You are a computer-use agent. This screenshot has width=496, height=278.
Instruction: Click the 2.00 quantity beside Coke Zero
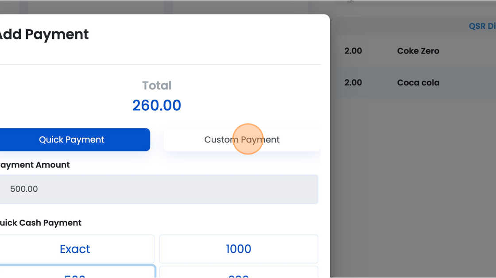click(353, 51)
